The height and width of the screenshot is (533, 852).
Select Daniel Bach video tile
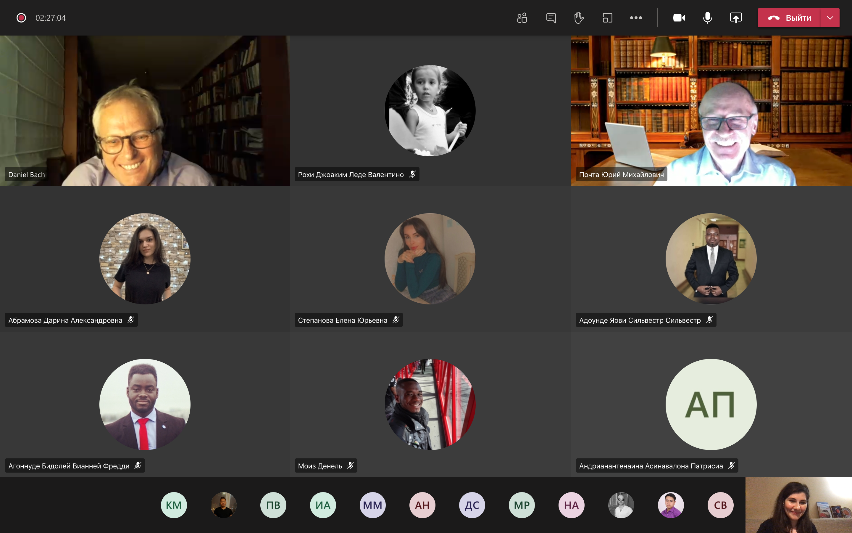[x=145, y=111]
